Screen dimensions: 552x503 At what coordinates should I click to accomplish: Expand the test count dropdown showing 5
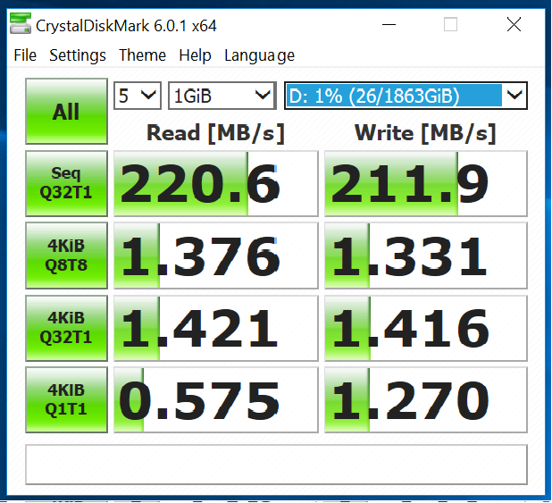tap(138, 96)
